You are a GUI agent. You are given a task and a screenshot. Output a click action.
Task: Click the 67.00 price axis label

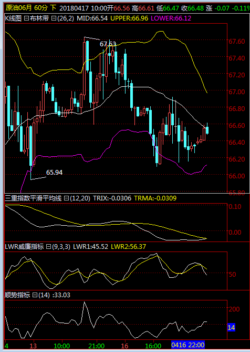coord(236,92)
